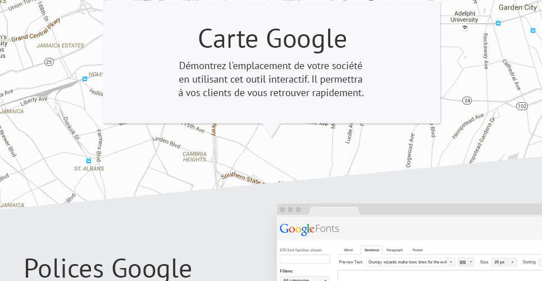The image size is (542, 281).
Task: Click second gray window dot of browser mockup
Action: tap(290, 210)
